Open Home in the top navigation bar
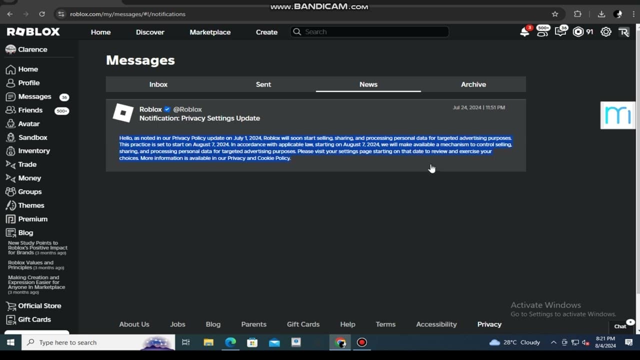Screen dimensions: 640x360 pos(100,32)
